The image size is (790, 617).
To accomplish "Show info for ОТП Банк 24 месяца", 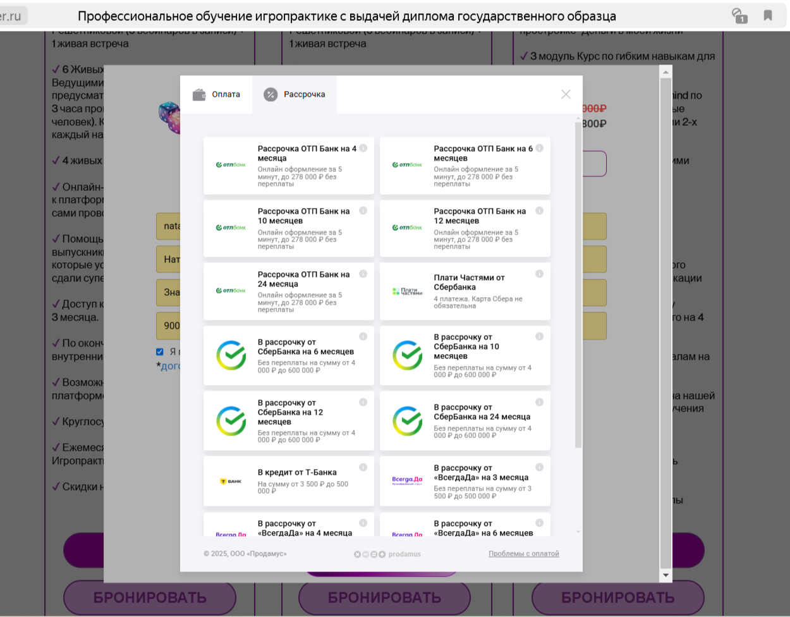I will (x=363, y=274).
